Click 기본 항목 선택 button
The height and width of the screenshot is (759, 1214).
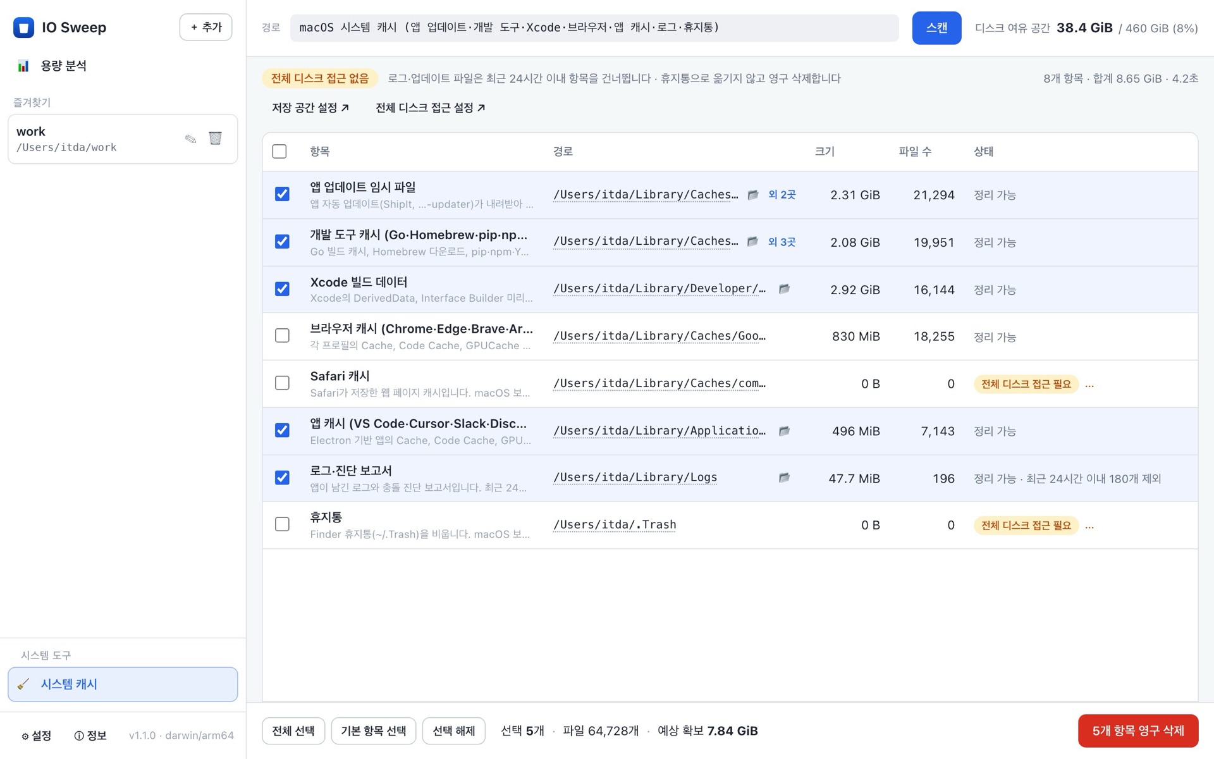coord(374,731)
